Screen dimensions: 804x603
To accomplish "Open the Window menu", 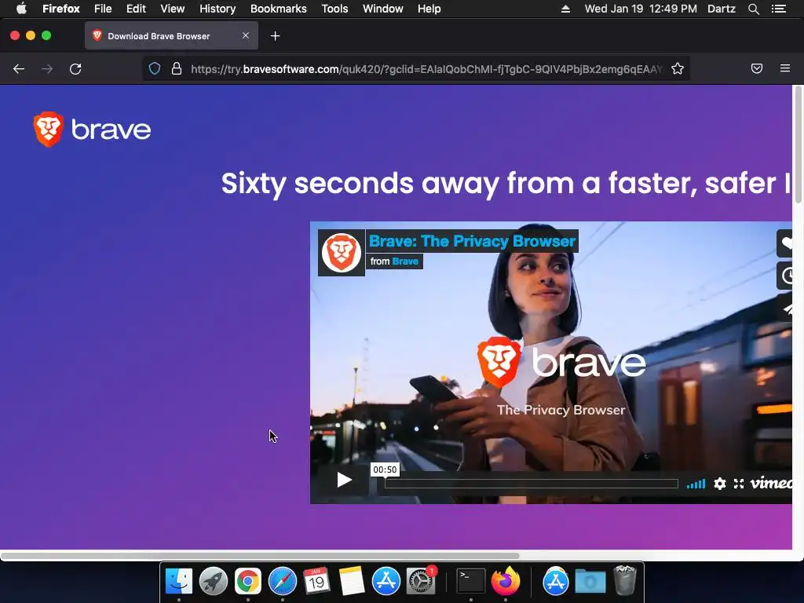I will pos(383,9).
